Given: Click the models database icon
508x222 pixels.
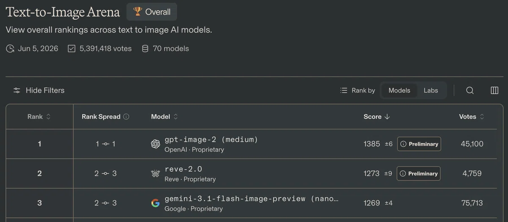Looking at the screenshot, I should pos(145,49).
